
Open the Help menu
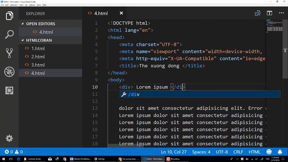pyautogui.click(x=45, y=5)
